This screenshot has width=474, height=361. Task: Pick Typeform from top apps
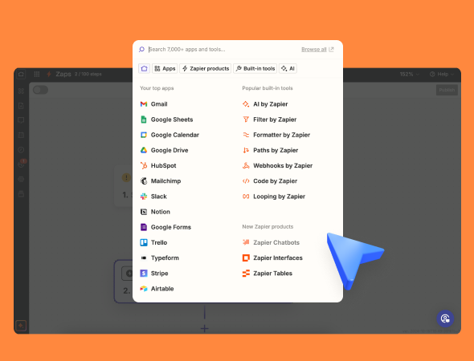[159, 258]
